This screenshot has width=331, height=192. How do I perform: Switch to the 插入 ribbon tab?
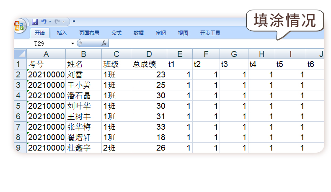62,33
